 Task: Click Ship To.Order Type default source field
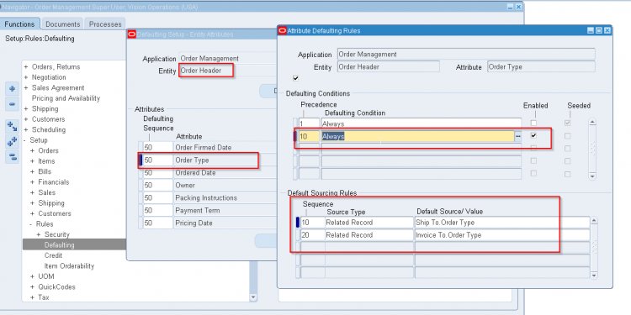tap(502, 223)
